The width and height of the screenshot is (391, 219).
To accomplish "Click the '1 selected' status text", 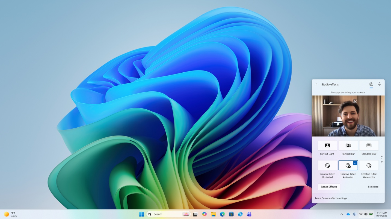I will [x=373, y=187].
